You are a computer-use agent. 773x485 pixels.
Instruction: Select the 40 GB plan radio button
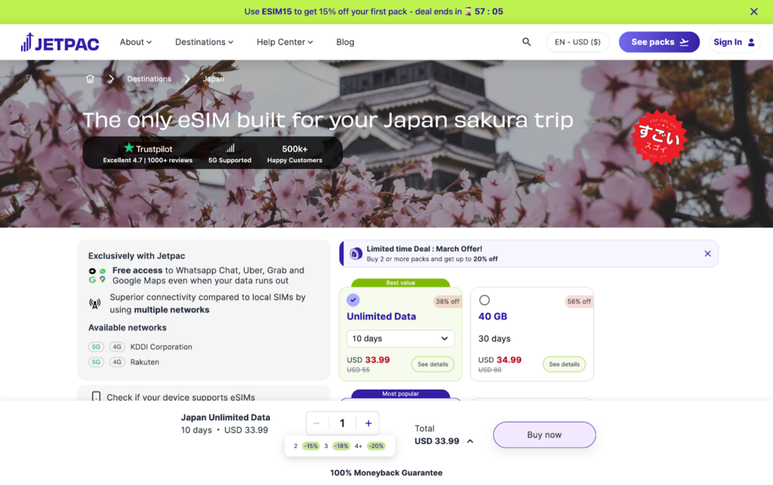(x=483, y=299)
